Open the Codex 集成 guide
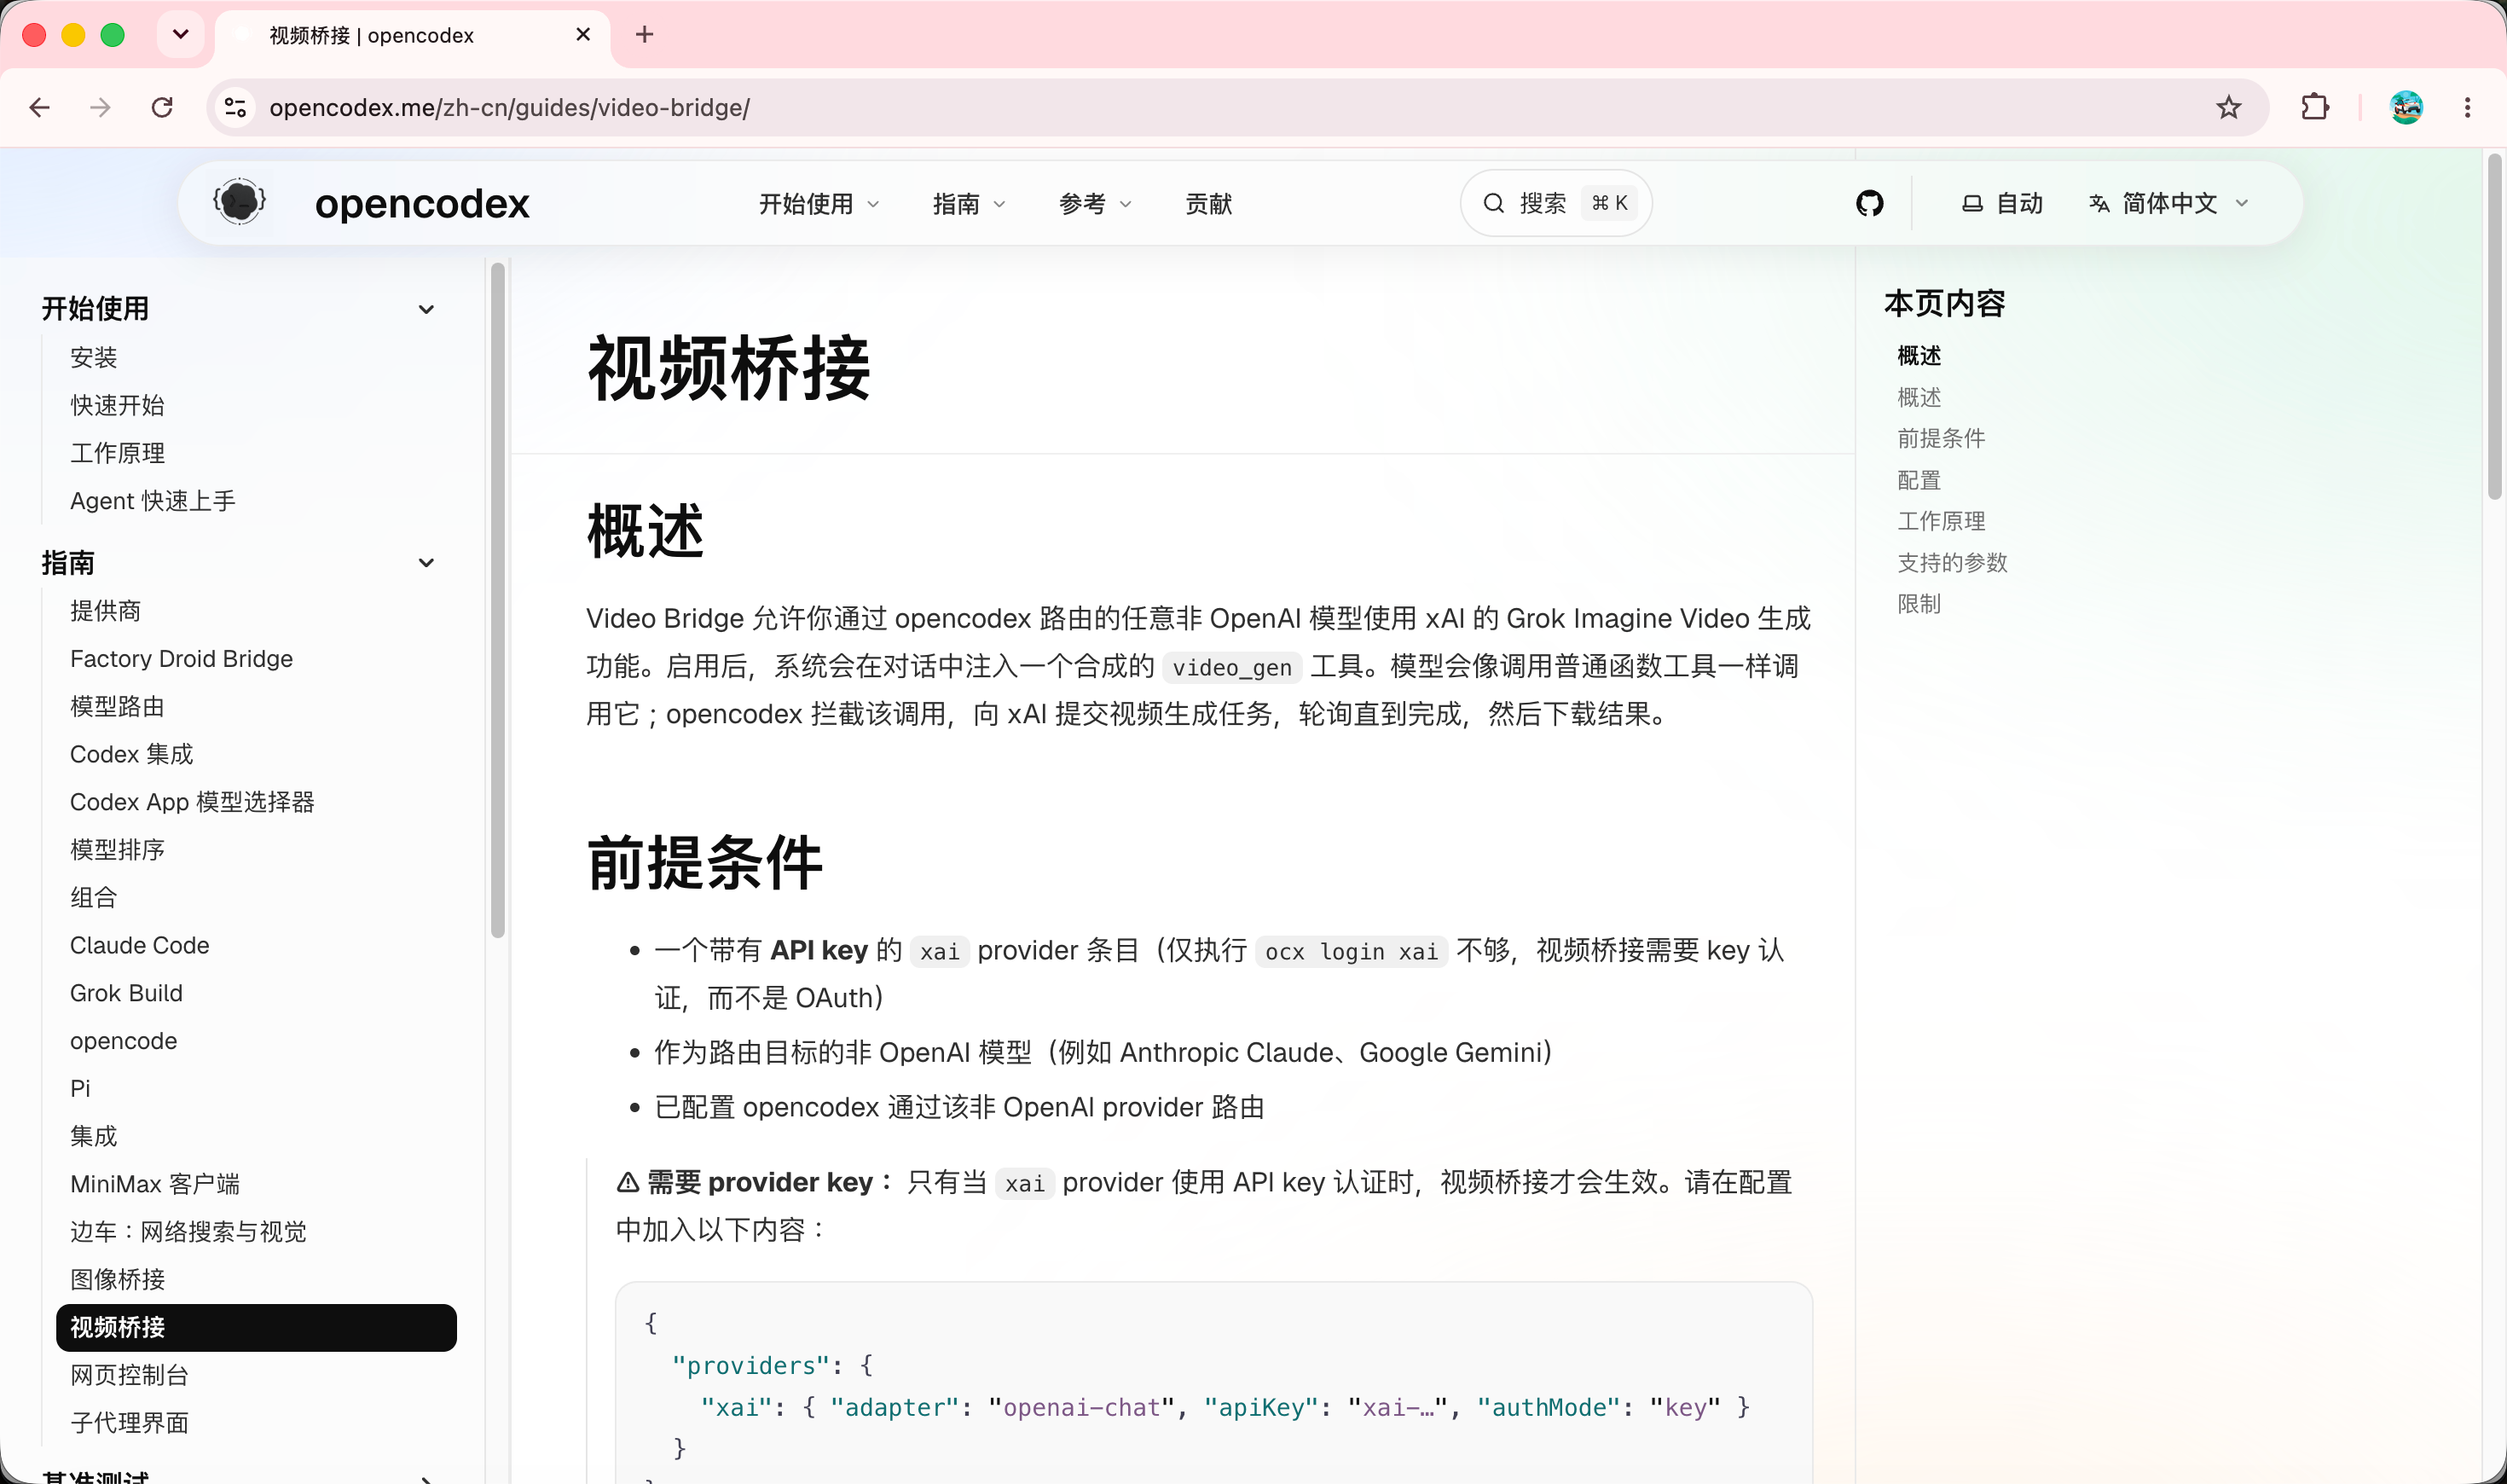This screenshot has height=1484, width=2507. click(x=131, y=754)
